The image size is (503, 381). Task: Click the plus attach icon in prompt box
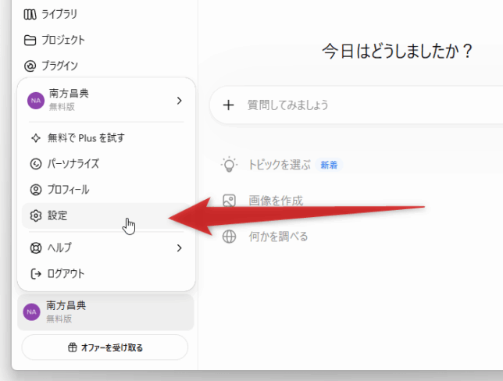click(x=228, y=105)
